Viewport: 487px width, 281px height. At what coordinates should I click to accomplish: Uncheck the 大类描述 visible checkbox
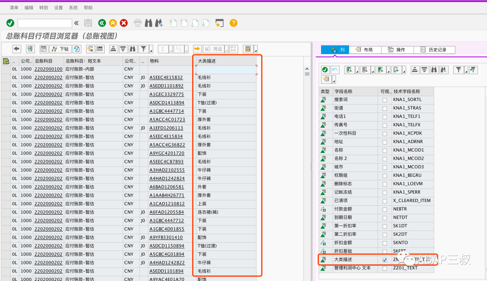point(385,260)
